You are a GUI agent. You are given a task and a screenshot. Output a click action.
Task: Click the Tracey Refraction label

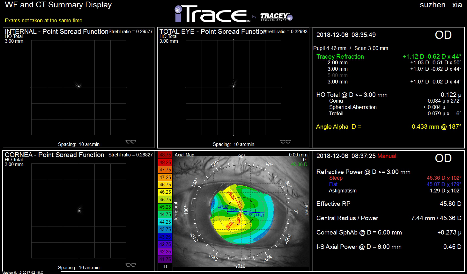(x=340, y=56)
